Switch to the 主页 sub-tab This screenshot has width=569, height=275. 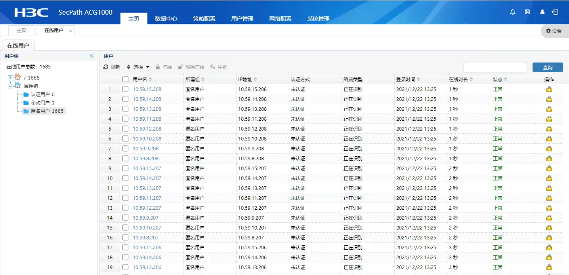pyautogui.click(x=21, y=30)
